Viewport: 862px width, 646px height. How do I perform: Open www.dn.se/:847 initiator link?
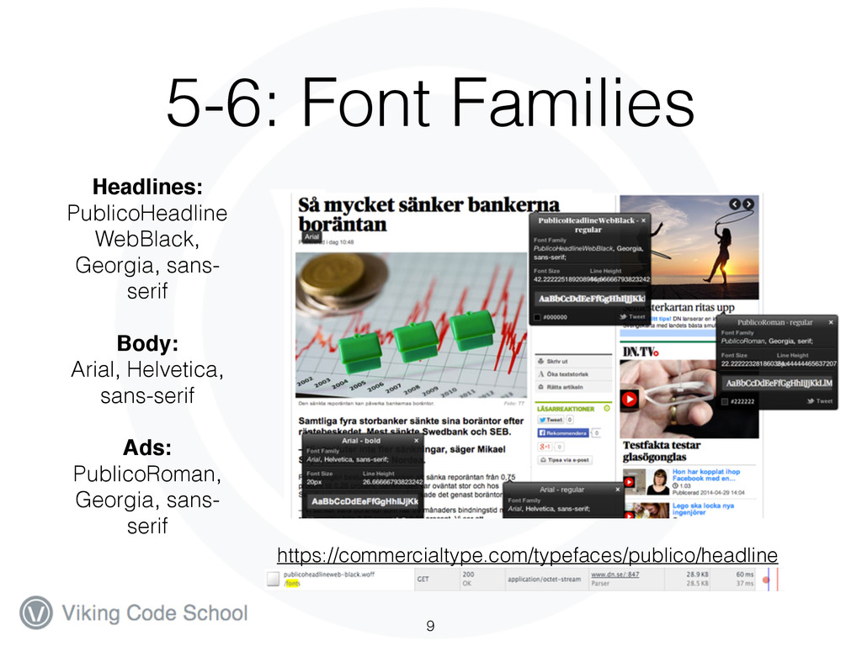coord(615,575)
